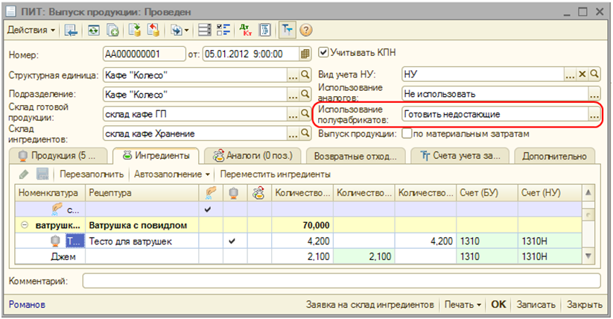Collapse the Ватрушка с повидлом tree row
Viewport: 613px width, 319px height.
(x=25, y=225)
